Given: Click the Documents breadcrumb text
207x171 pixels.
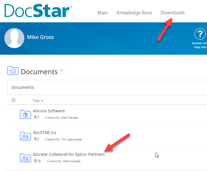Looking at the screenshot, I should tap(23, 87).
